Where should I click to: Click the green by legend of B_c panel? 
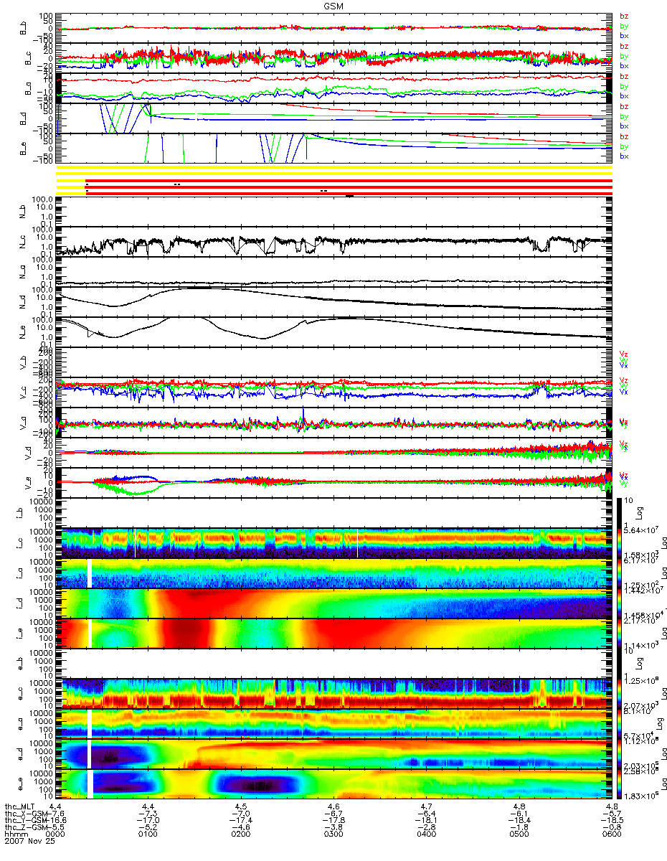624,56
